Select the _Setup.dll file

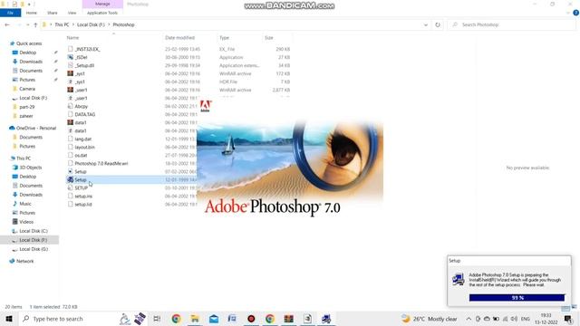pos(84,65)
